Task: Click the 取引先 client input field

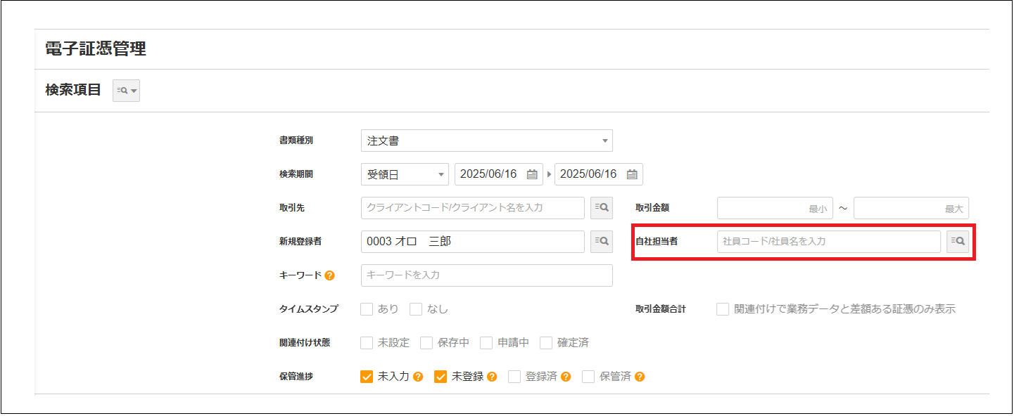Action: (472, 208)
